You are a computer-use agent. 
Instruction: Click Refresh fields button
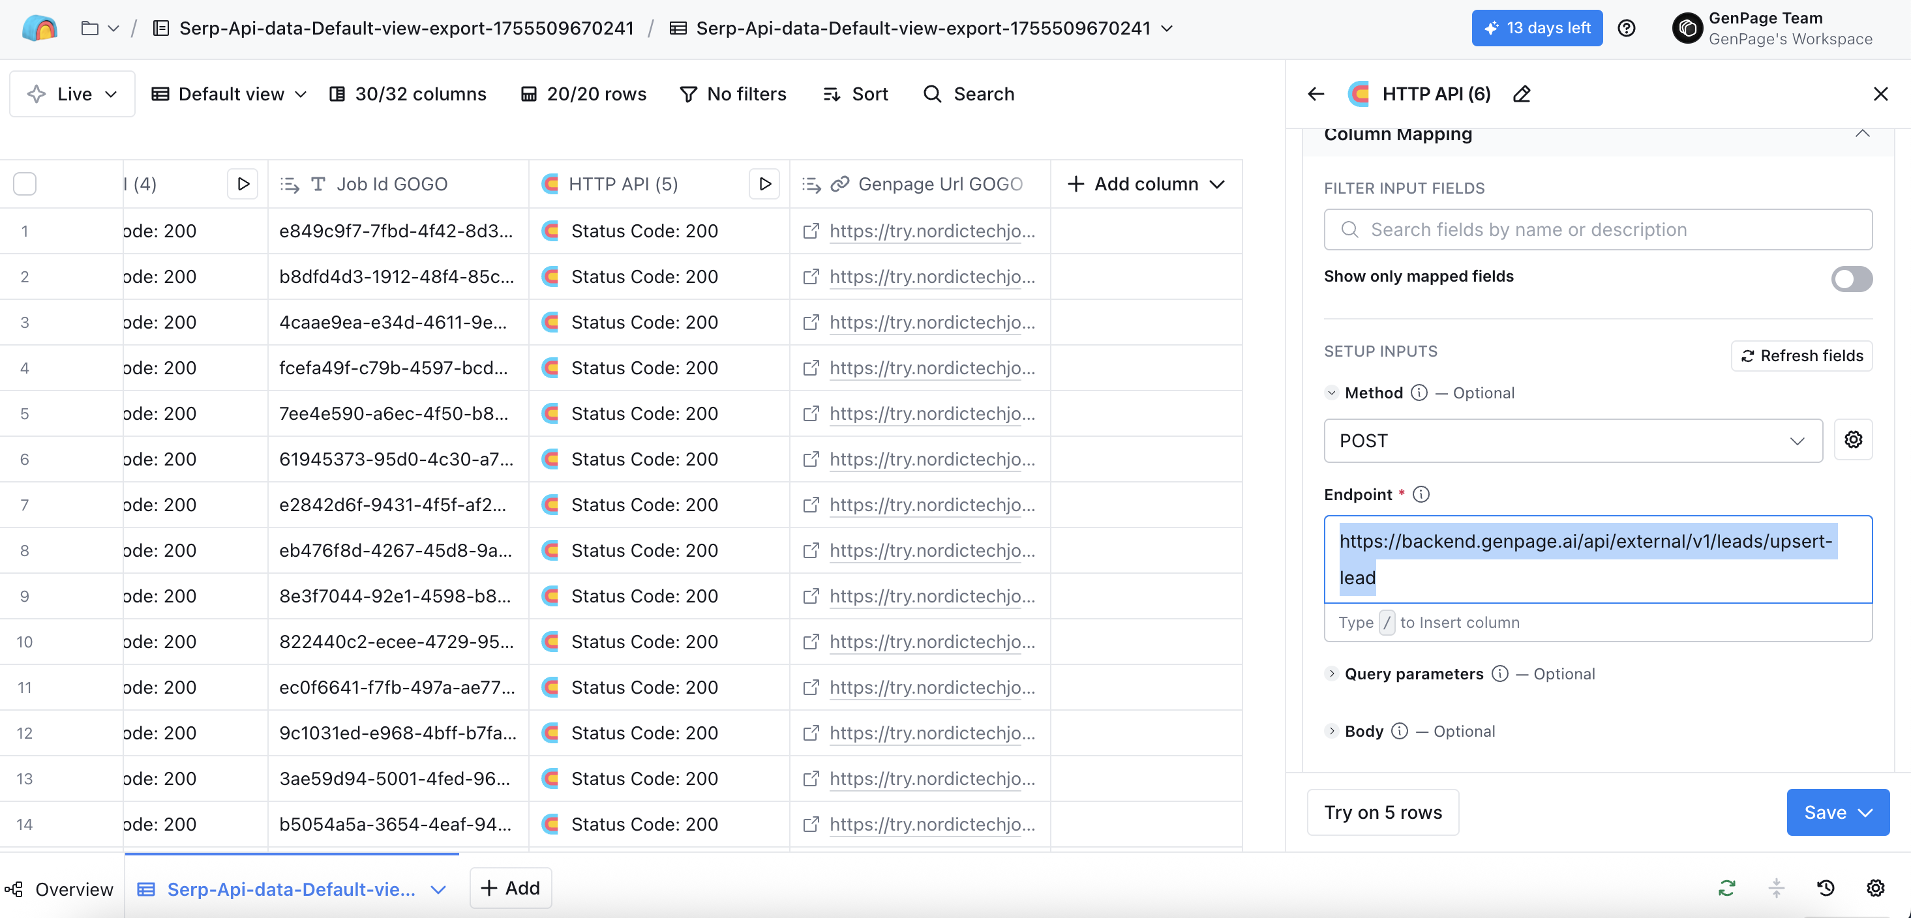(1801, 355)
